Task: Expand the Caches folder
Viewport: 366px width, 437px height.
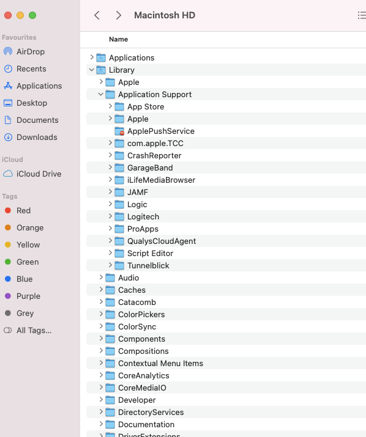Action: (x=101, y=290)
